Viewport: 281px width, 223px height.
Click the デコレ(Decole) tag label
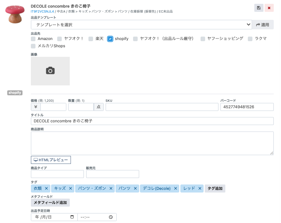(x=157, y=188)
